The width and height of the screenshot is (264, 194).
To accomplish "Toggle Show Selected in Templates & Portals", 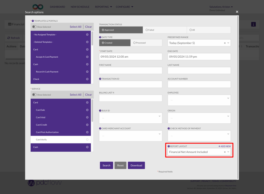I will 34,27.
